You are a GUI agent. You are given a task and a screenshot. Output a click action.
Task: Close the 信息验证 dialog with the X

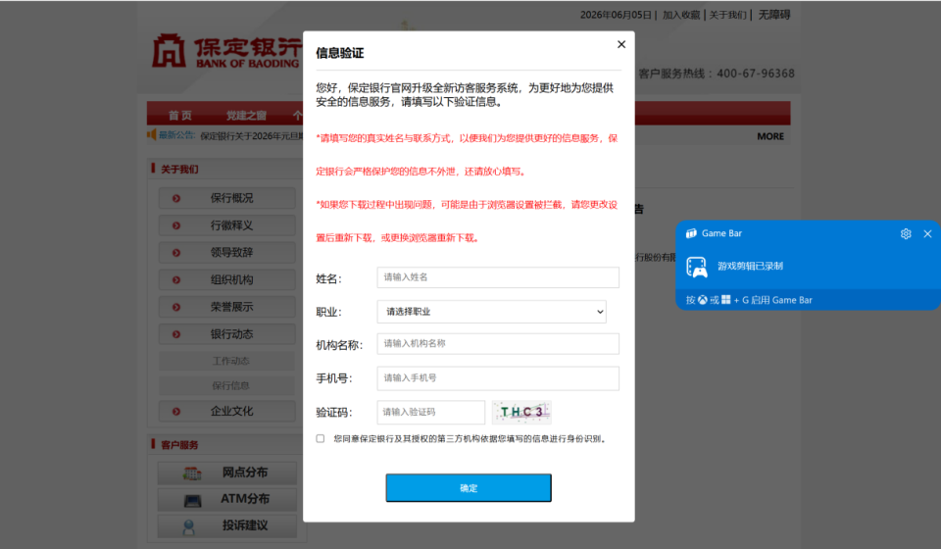[621, 44]
